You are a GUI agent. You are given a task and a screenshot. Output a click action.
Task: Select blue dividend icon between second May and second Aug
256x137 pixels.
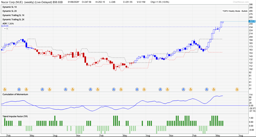pyautogui.click(x=137, y=89)
